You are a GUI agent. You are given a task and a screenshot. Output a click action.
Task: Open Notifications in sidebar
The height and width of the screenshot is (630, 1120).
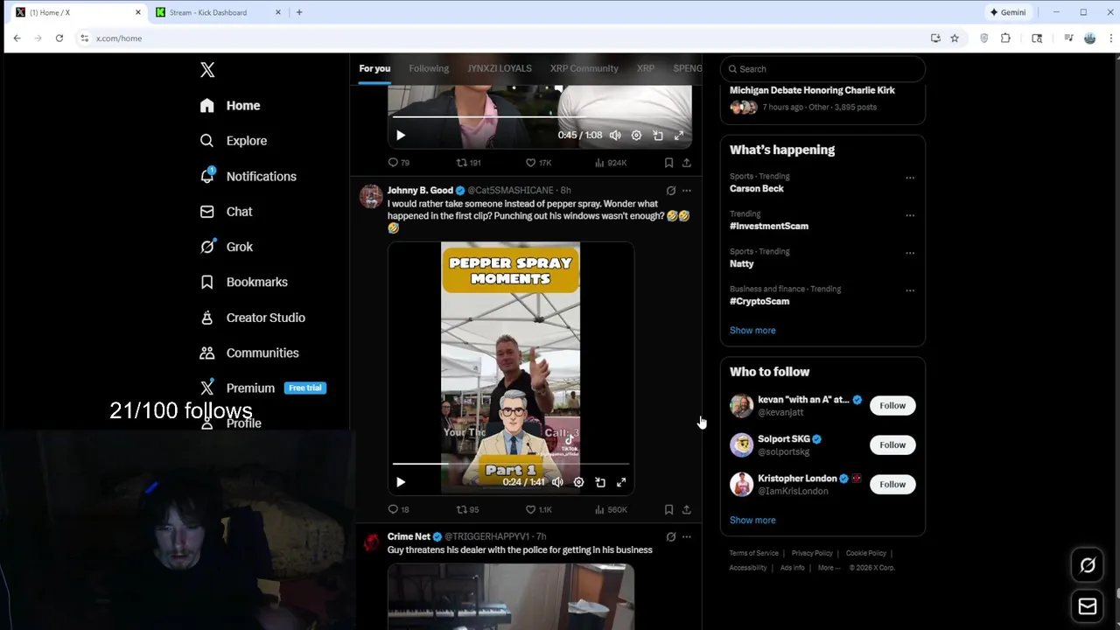(x=248, y=176)
